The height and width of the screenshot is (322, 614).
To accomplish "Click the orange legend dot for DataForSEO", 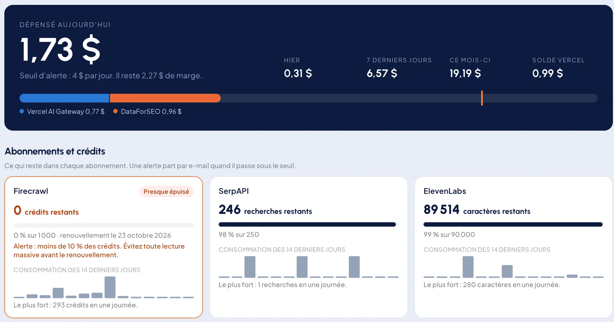I will coord(116,111).
